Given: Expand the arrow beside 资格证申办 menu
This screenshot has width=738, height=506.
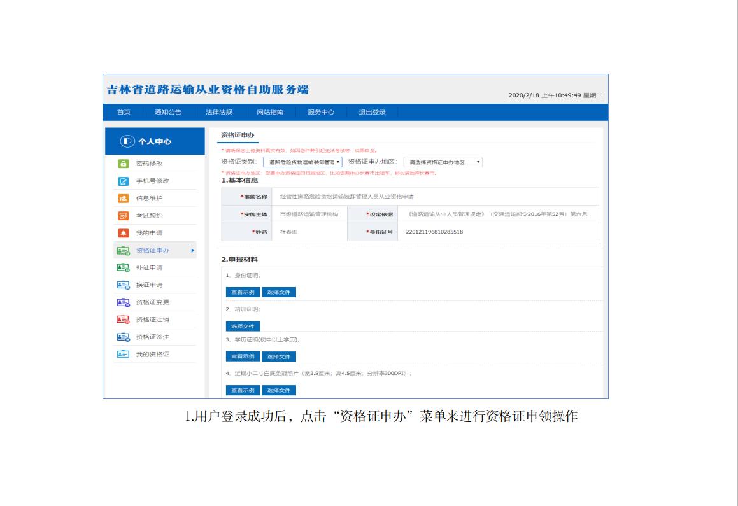Looking at the screenshot, I should 192,251.
